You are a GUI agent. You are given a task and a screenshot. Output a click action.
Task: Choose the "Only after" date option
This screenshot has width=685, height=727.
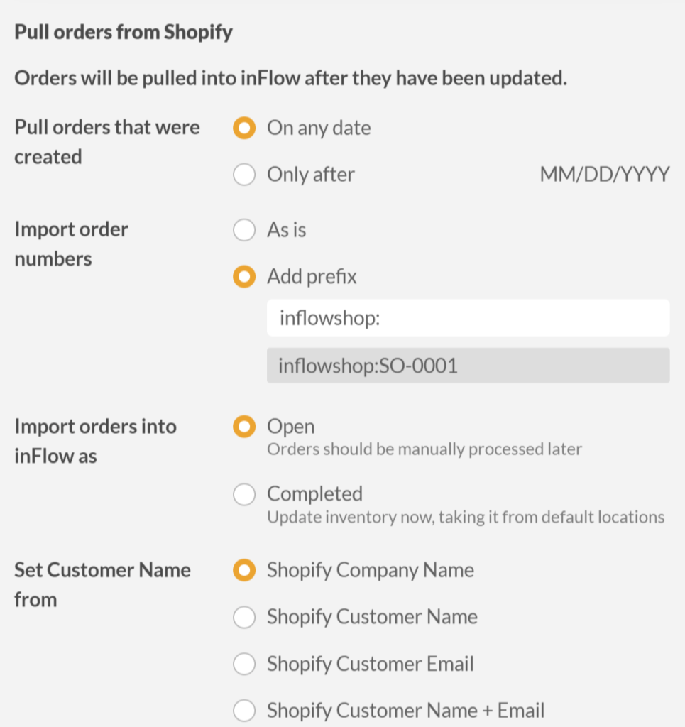coord(244,175)
